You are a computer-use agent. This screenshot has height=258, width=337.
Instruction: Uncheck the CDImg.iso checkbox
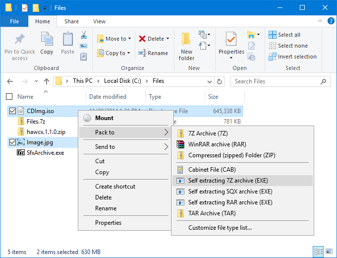click(x=12, y=111)
